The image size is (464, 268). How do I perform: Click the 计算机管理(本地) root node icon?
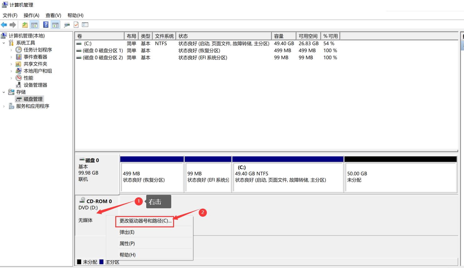click(4, 36)
